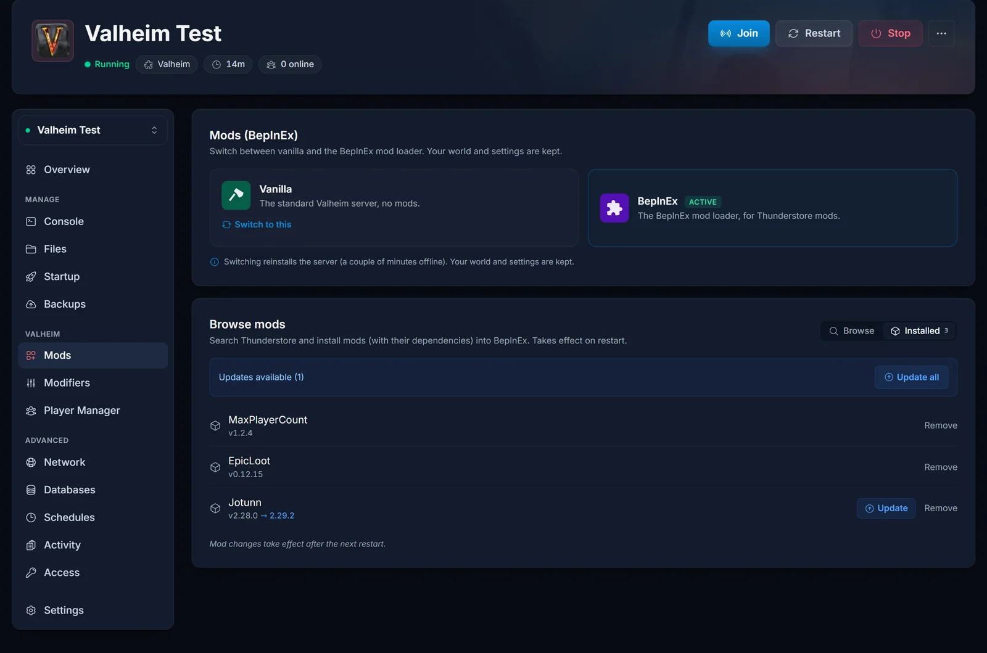
Task: Open the Overview page
Action: click(x=93, y=170)
